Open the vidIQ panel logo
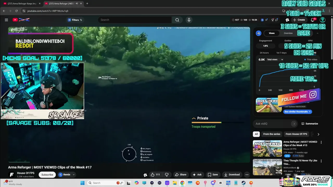The height and width of the screenshot is (187, 333). pos(259,33)
